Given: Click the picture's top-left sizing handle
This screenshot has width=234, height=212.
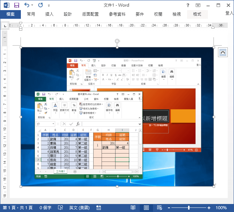Looking at the screenshot, I should tap(21, 47).
